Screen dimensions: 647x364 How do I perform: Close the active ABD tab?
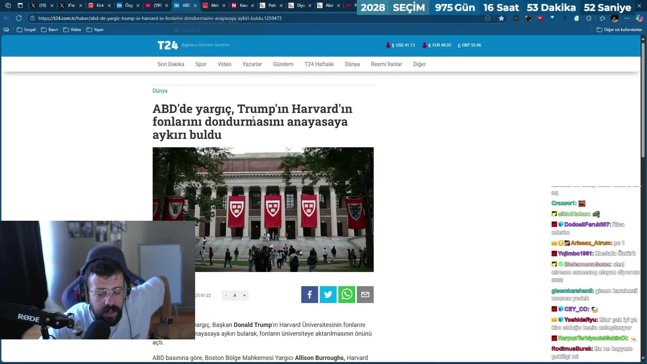(195, 6)
